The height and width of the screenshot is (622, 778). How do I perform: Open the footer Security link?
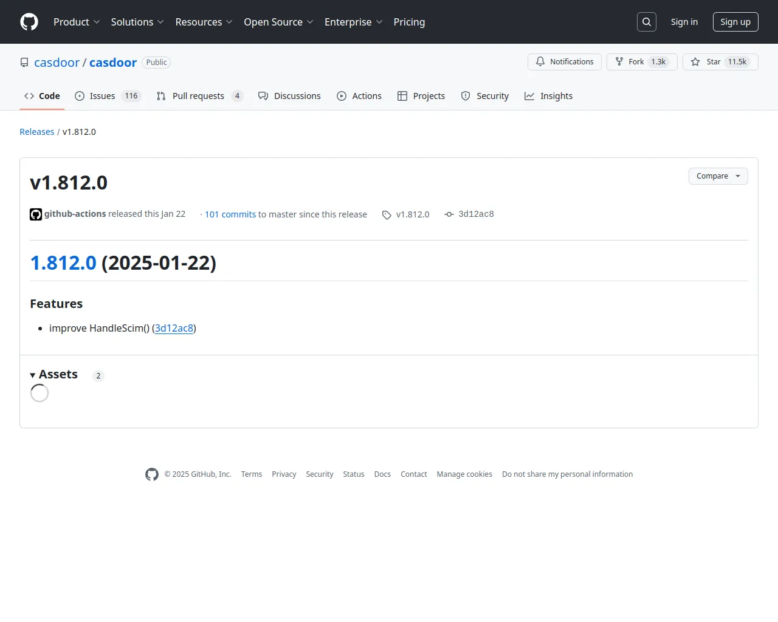coord(320,474)
